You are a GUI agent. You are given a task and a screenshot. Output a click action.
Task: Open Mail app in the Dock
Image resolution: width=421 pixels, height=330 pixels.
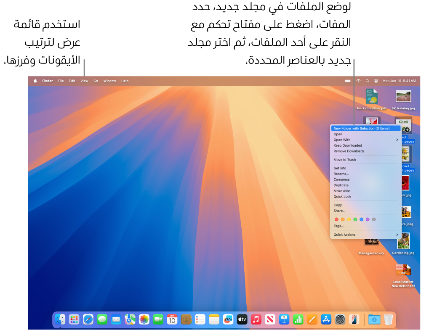pyautogui.click(x=116, y=319)
